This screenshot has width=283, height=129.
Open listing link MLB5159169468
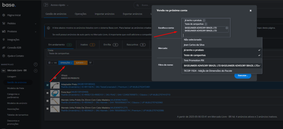(x=80, y=92)
